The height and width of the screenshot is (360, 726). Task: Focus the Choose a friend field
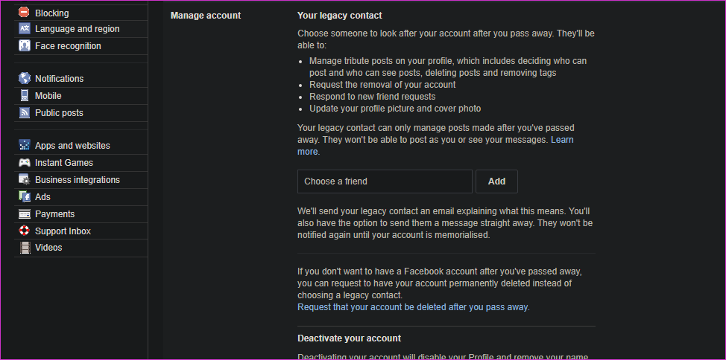coord(385,181)
